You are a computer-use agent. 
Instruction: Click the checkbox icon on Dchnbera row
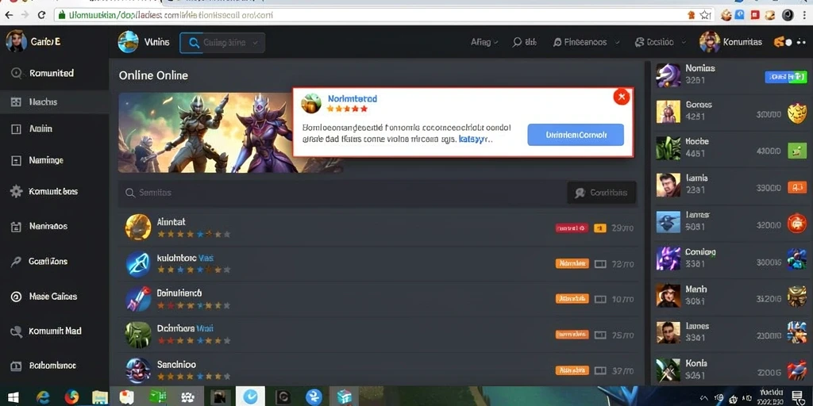600,335
